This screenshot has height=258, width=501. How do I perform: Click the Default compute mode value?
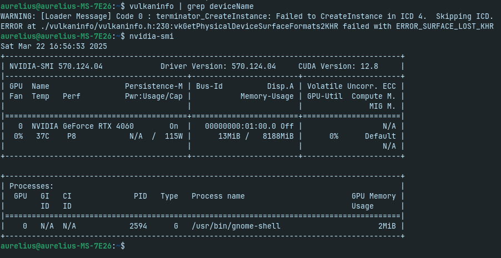(380, 136)
